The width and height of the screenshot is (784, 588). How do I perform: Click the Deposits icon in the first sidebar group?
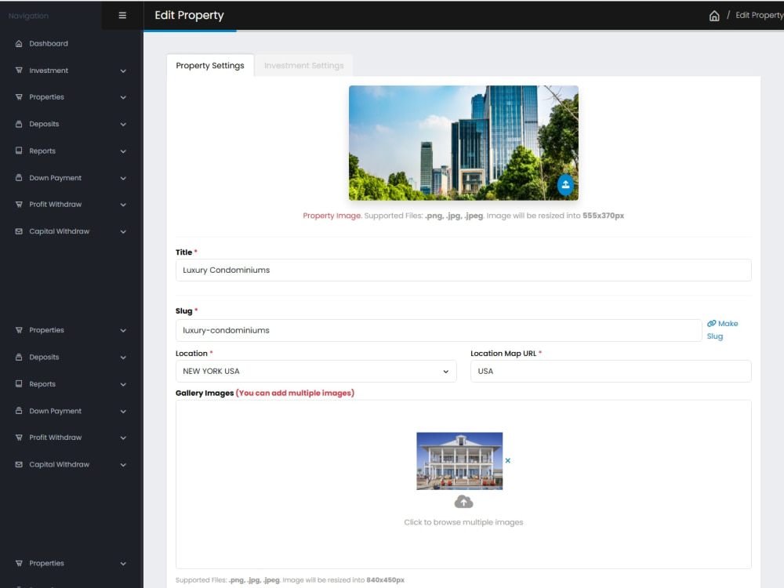19,124
